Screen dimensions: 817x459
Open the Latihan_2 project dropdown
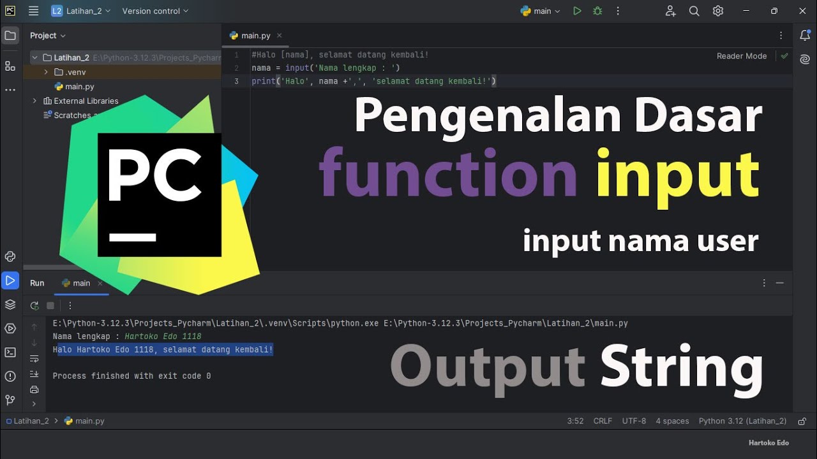(80, 11)
